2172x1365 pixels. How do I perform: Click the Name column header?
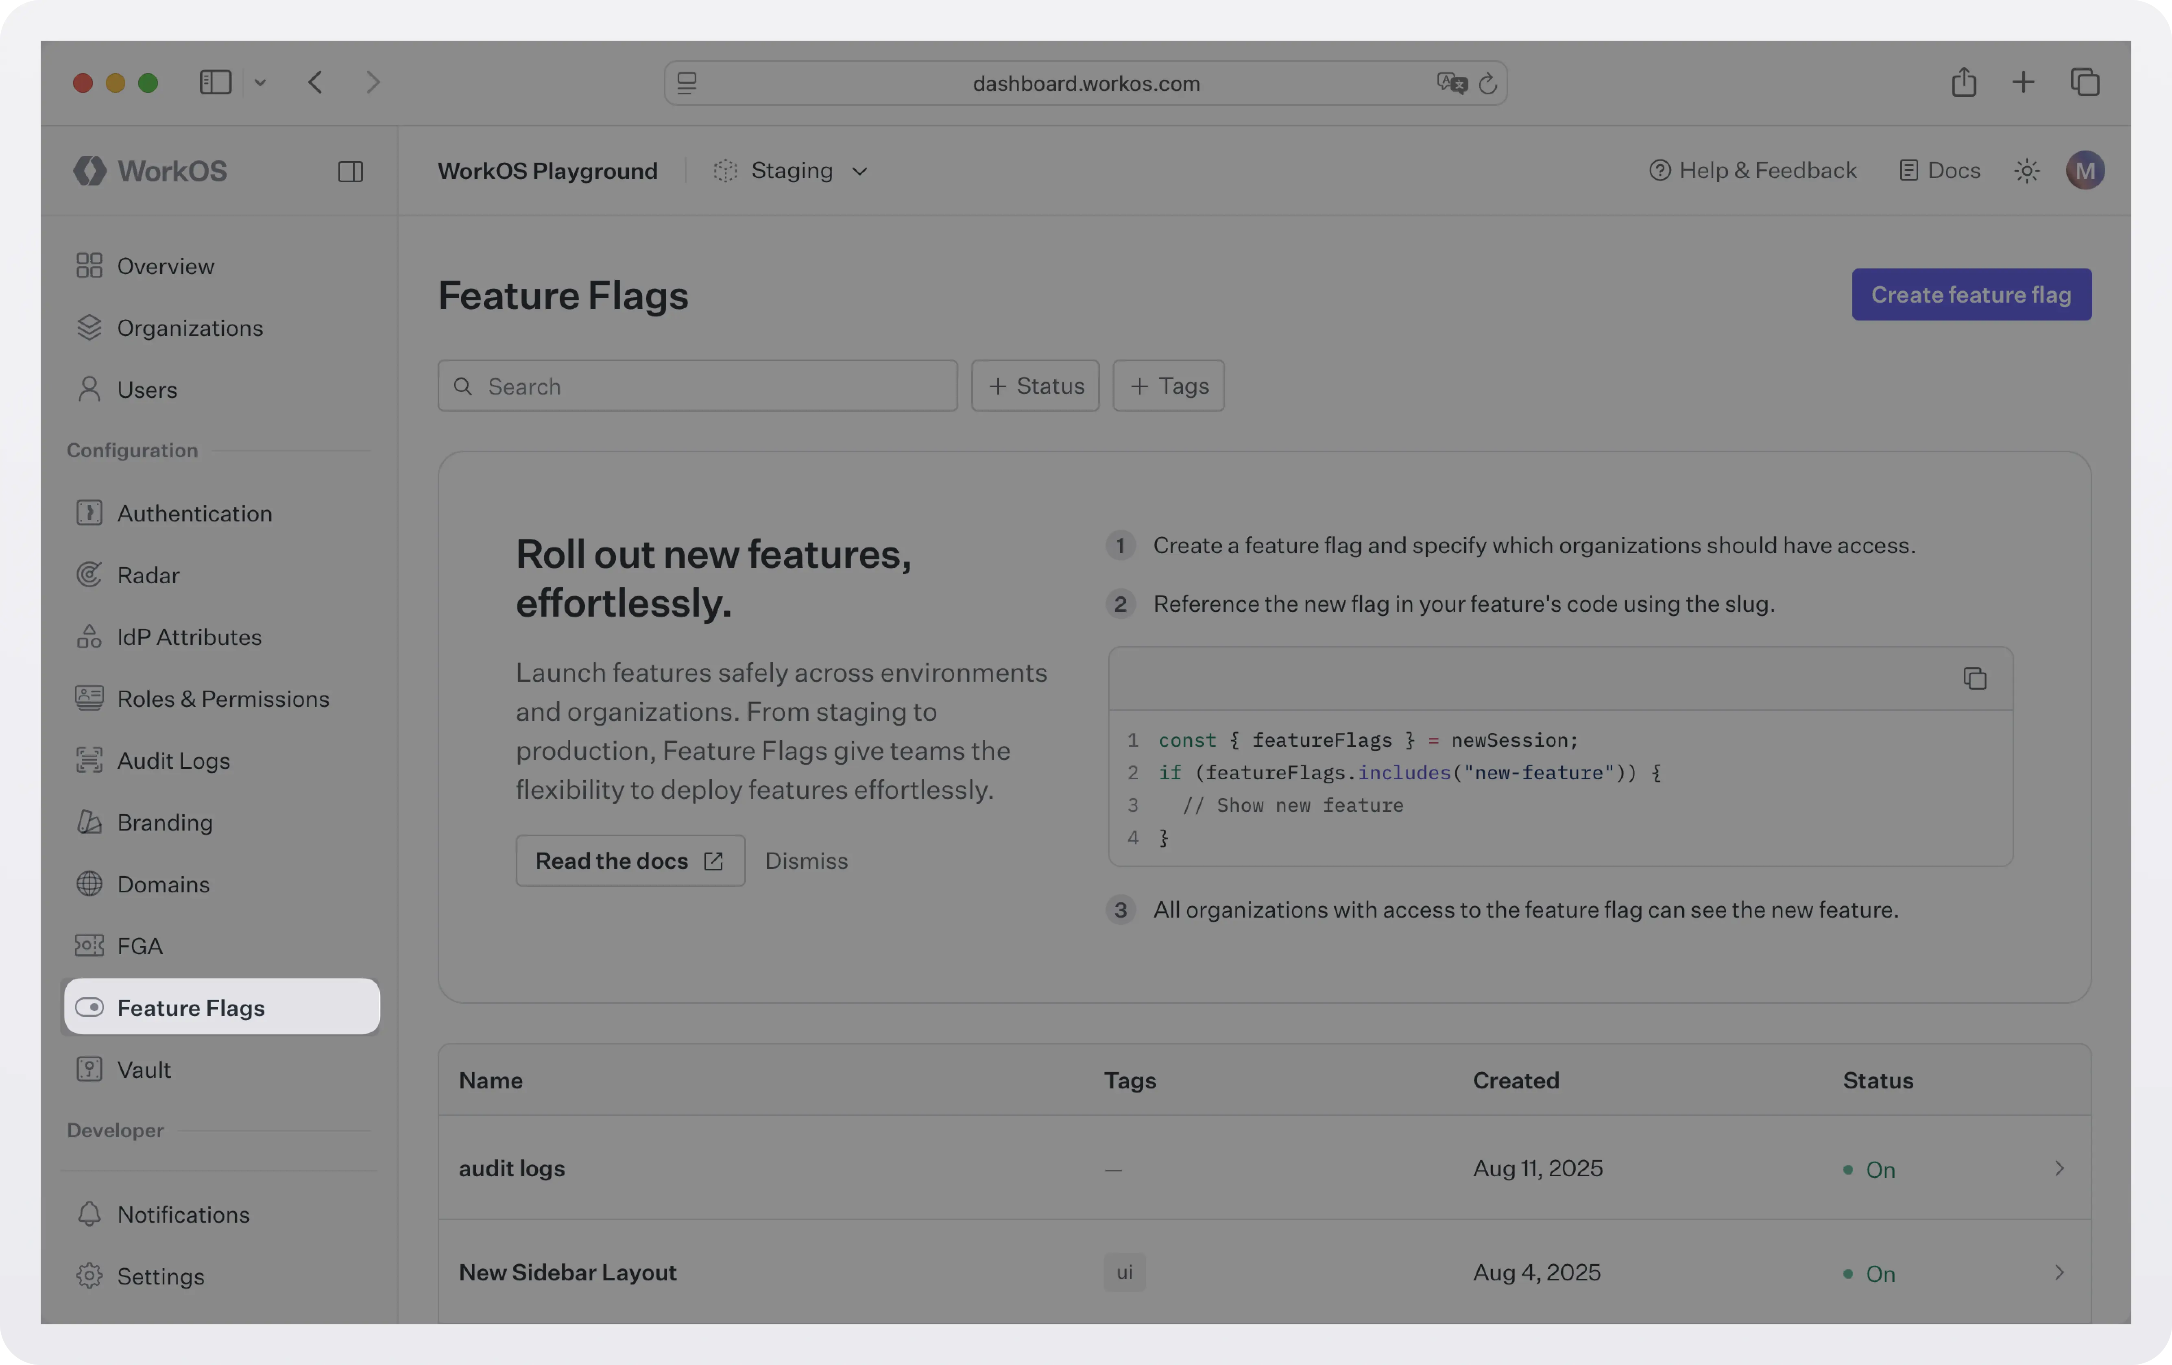(491, 1080)
